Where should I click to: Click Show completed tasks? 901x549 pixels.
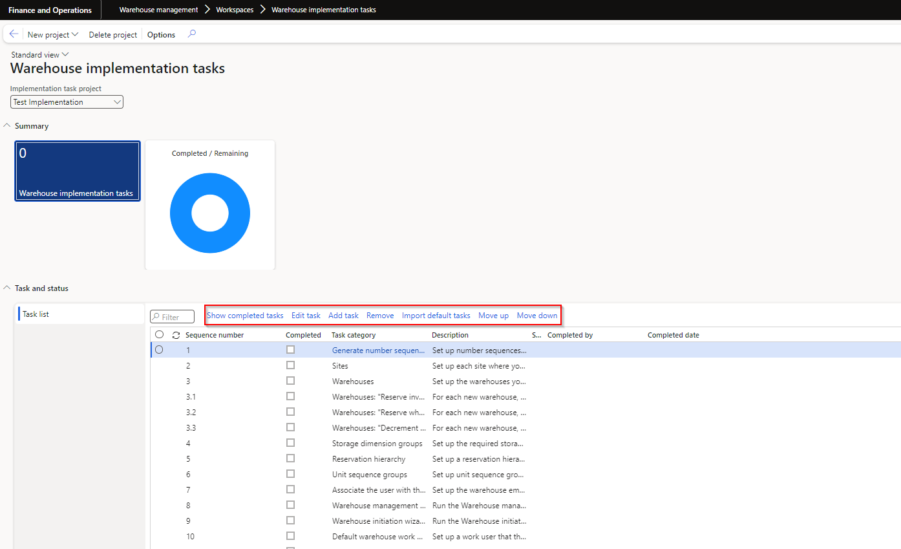[x=245, y=316]
